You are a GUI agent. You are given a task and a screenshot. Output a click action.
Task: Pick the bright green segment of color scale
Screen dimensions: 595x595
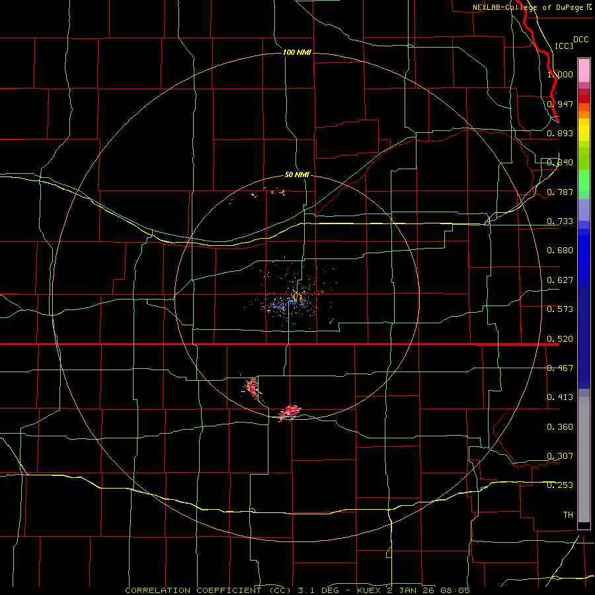584,180
